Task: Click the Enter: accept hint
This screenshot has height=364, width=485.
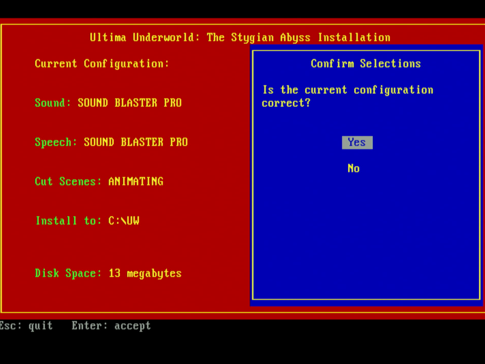Action: (112, 326)
